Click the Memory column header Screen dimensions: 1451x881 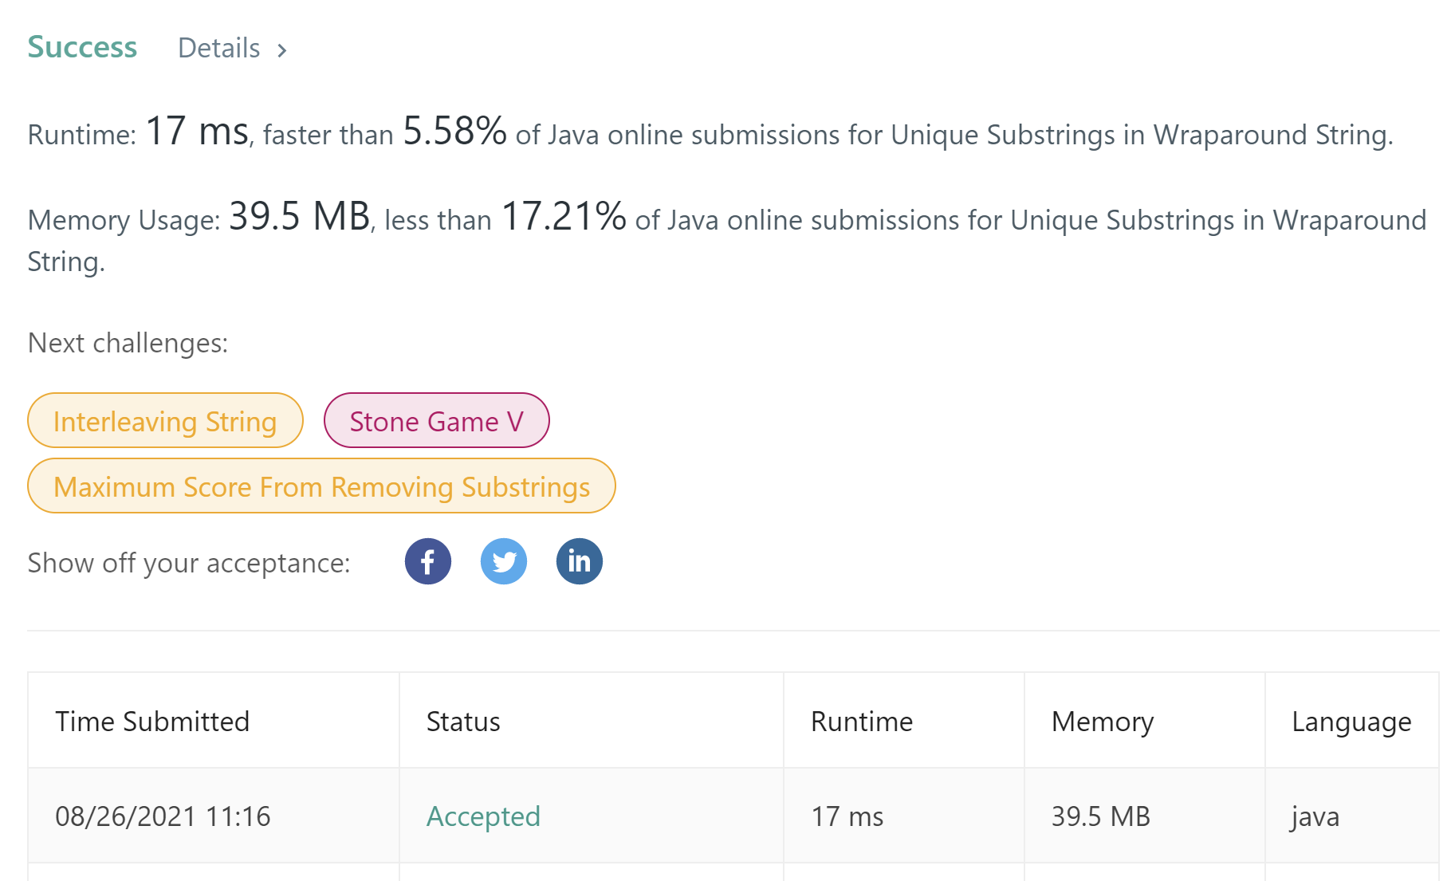click(x=1102, y=722)
